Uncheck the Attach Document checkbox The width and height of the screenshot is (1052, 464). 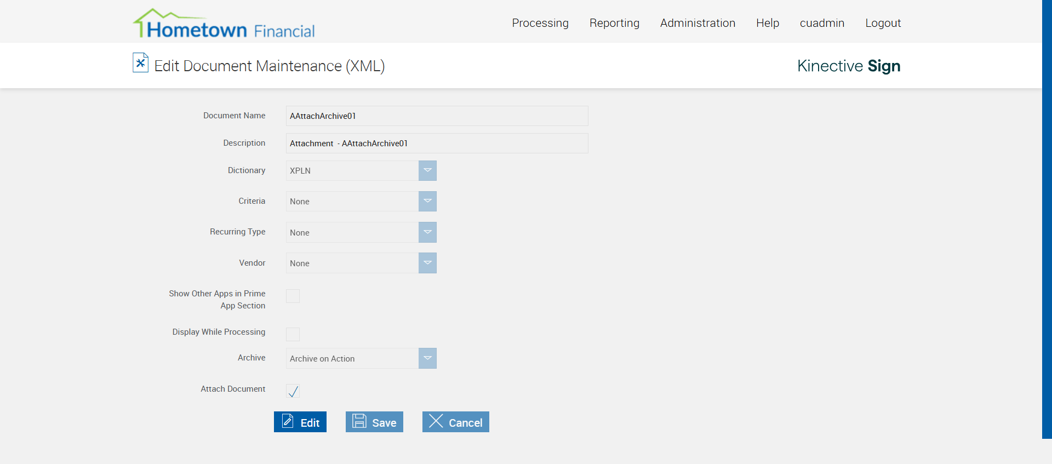click(x=293, y=391)
